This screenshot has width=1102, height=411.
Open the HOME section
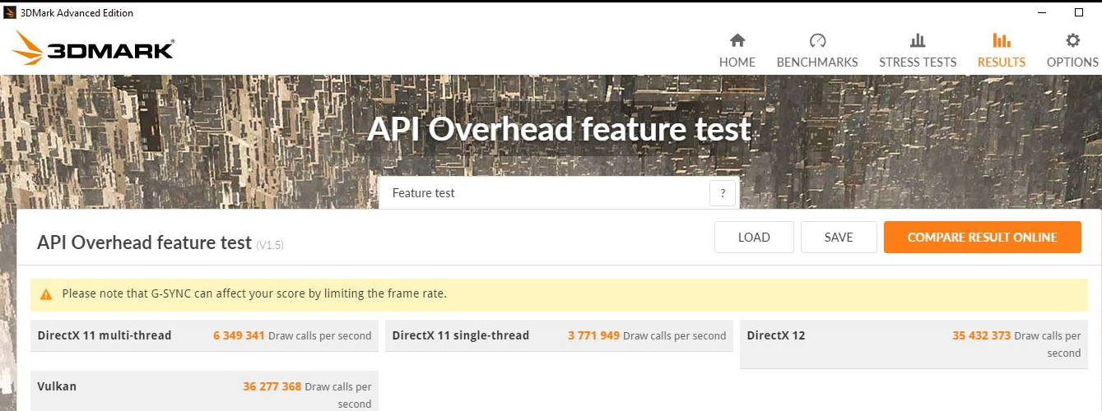pos(737,50)
